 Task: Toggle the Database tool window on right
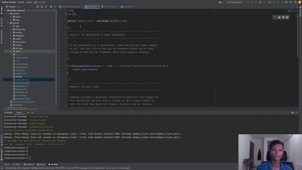coord(300,11)
